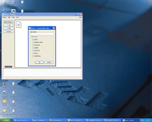Image resolution: width=152 pixels, height=122 pixels.
Task: Select the dashed uses-arrow tool
Action: [x=8, y=25]
